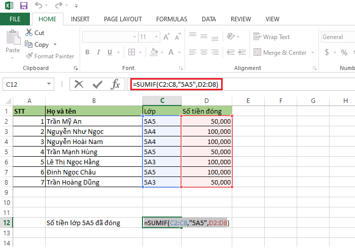Toggle Bold formatting

[x=87, y=52]
